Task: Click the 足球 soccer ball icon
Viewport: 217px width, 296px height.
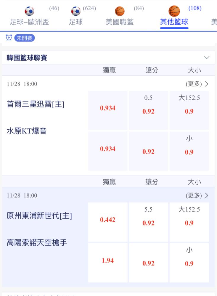Action: [x=76, y=11]
